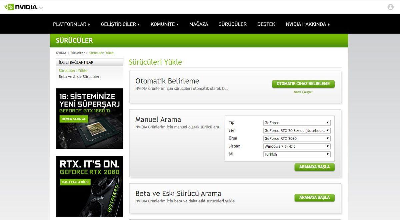Open the Tip dropdown in Manuel Arama
This screenshot has height=220, width=400.
pyautogui.click(x=296, y=122)
